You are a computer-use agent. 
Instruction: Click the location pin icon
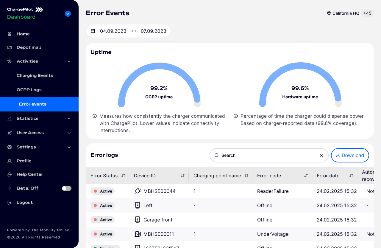(x=329, y=13)
